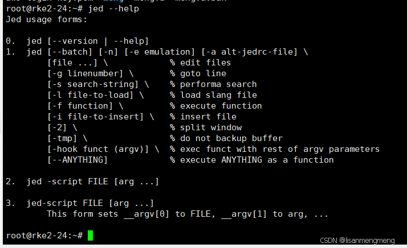Click the '[--ANYTHING]' option text
This screenshot has height=248, width=407.
(78, 160)
